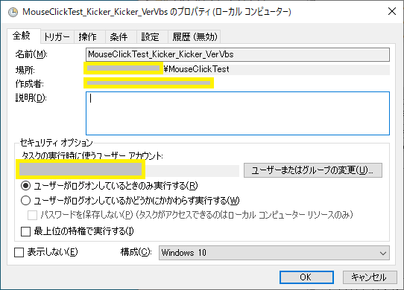Open the 履歴 (無効) tab
This screenshot has width=404, height=290.
coord(195,37)
